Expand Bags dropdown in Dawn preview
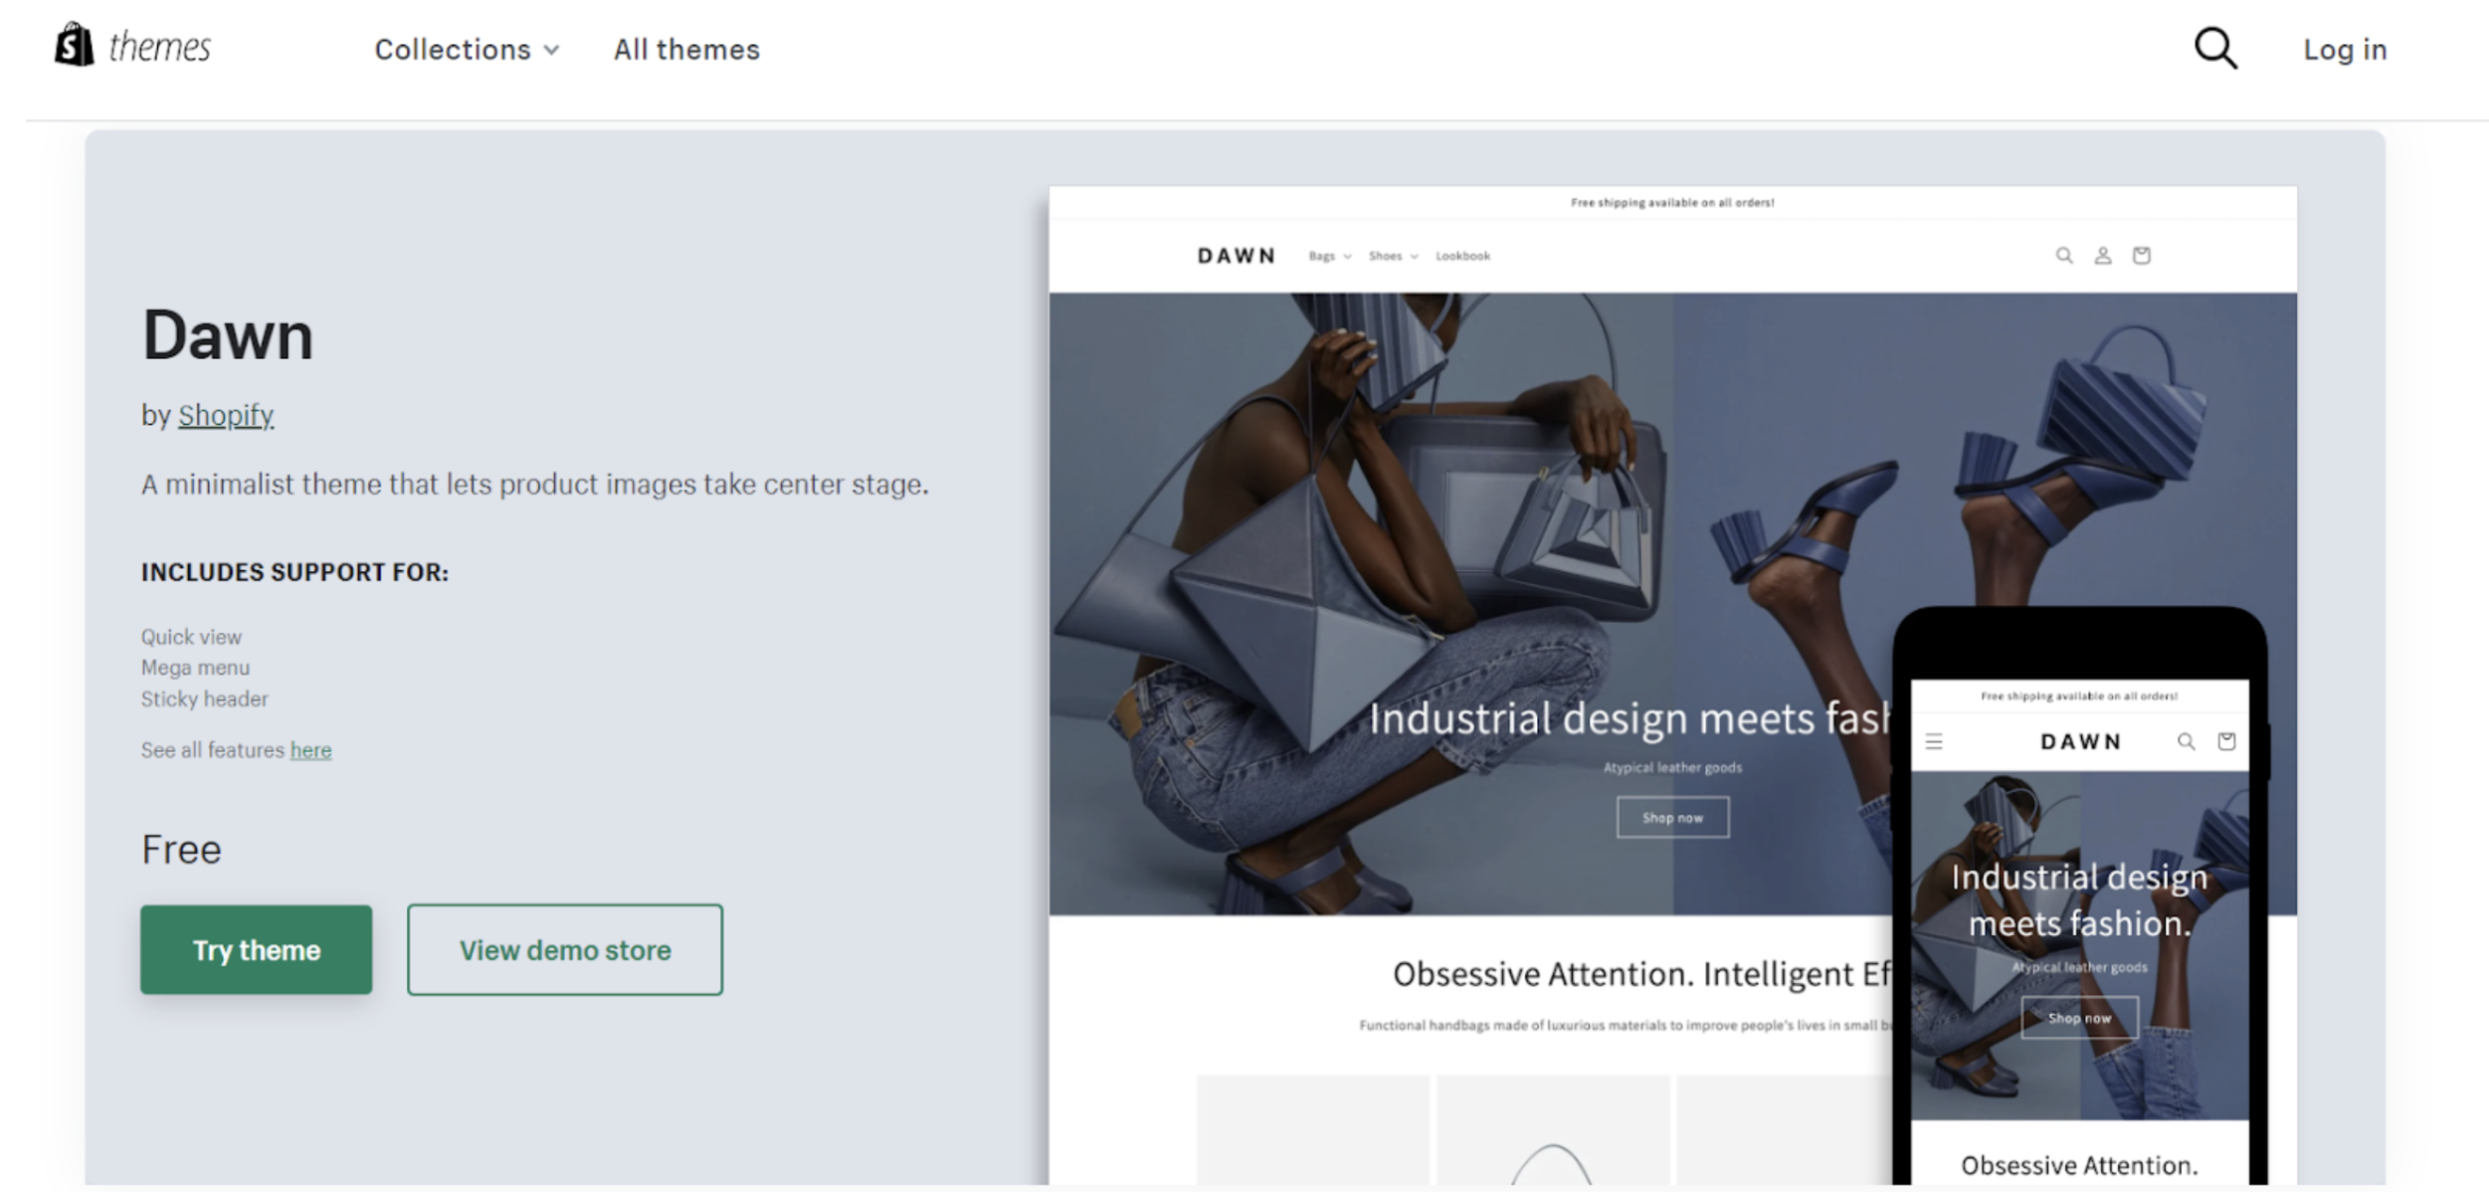The width and height of the screenshot is (2489, 1192). coord(1330,256)
